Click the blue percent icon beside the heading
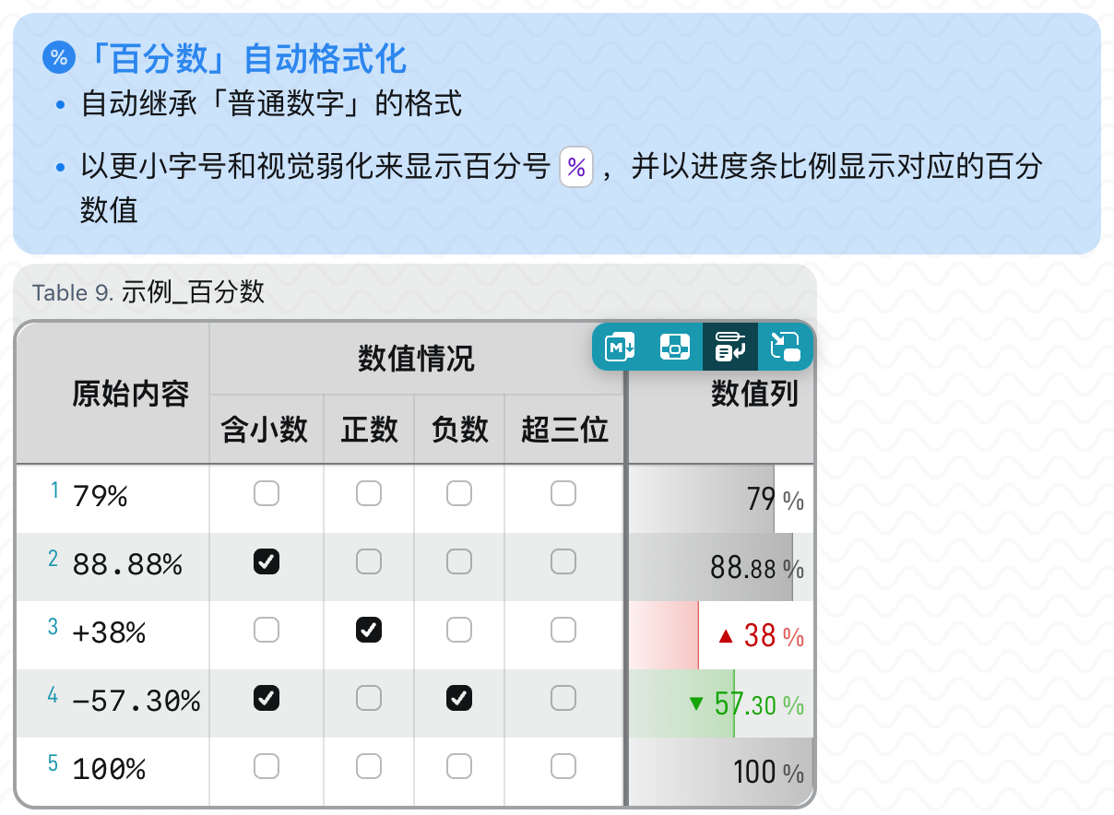Viewport: 1114px width, 815px height. tap(59, 59)
